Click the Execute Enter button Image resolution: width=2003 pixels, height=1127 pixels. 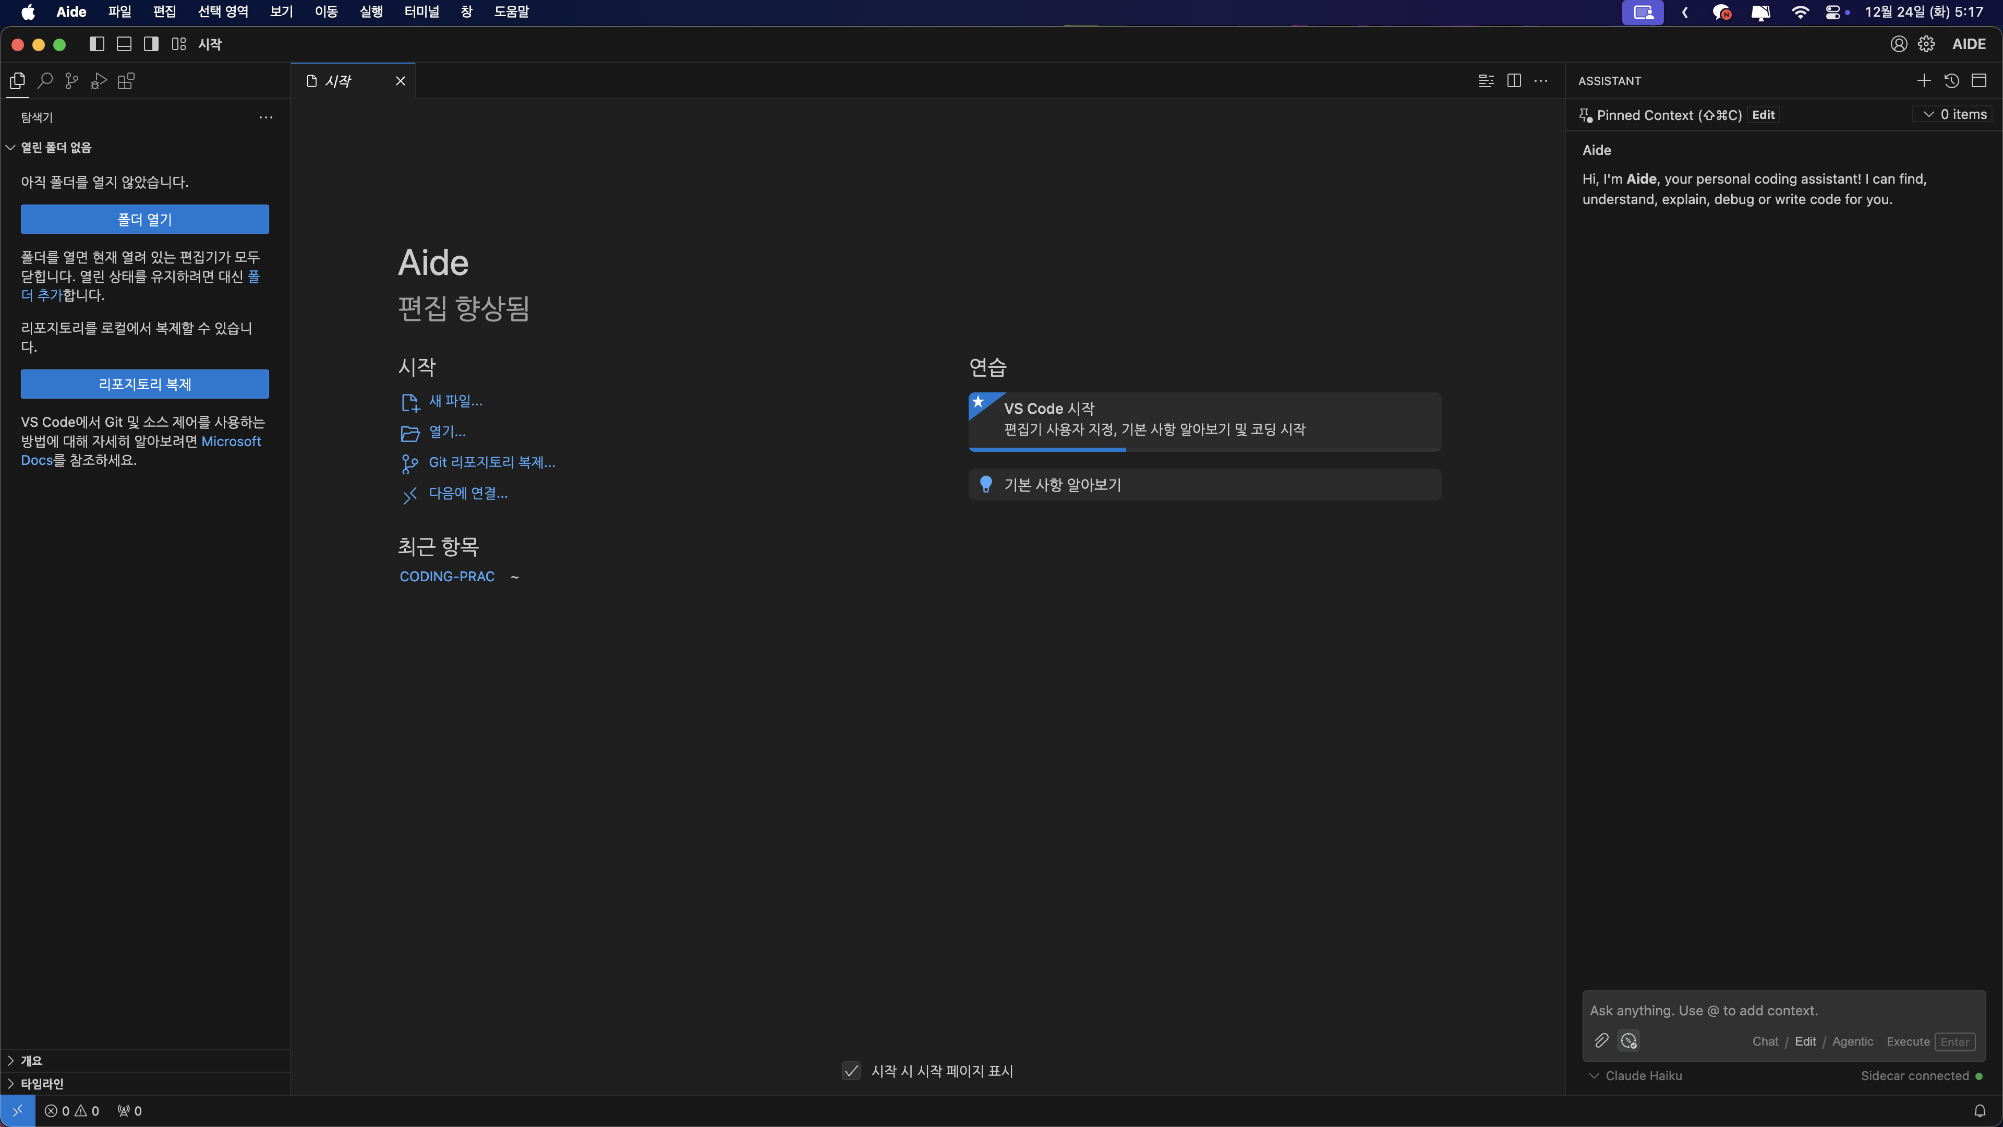click(x=1930, y=1041)
